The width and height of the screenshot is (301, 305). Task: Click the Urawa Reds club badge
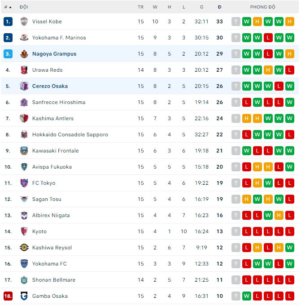click(24, 70)
